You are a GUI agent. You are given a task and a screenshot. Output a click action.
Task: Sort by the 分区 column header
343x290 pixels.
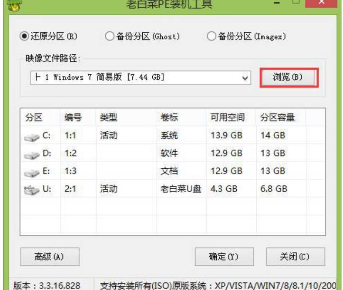(x=34, y=117)
